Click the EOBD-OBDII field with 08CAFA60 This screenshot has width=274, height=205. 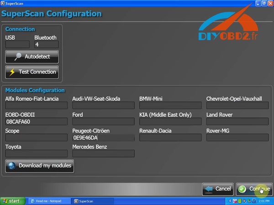coord(37,122)
